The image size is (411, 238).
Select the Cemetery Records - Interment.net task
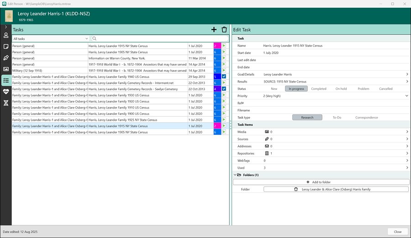click(x=120, y=83)
